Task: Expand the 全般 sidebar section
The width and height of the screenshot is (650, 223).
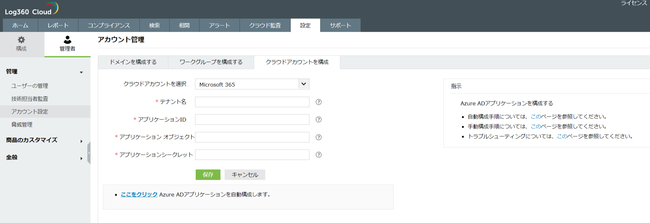Action: pos(81,158)
